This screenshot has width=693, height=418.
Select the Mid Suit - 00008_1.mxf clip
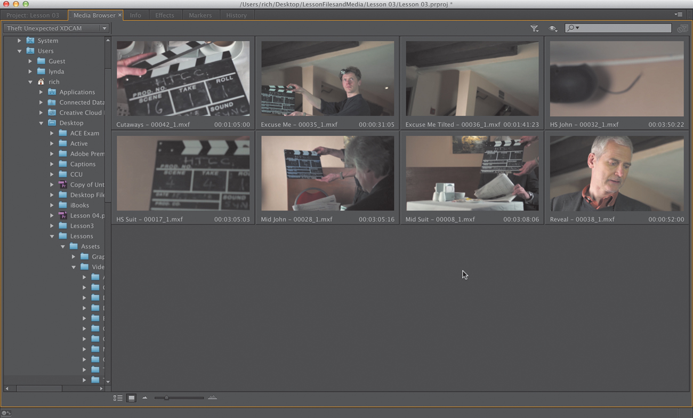472,173
